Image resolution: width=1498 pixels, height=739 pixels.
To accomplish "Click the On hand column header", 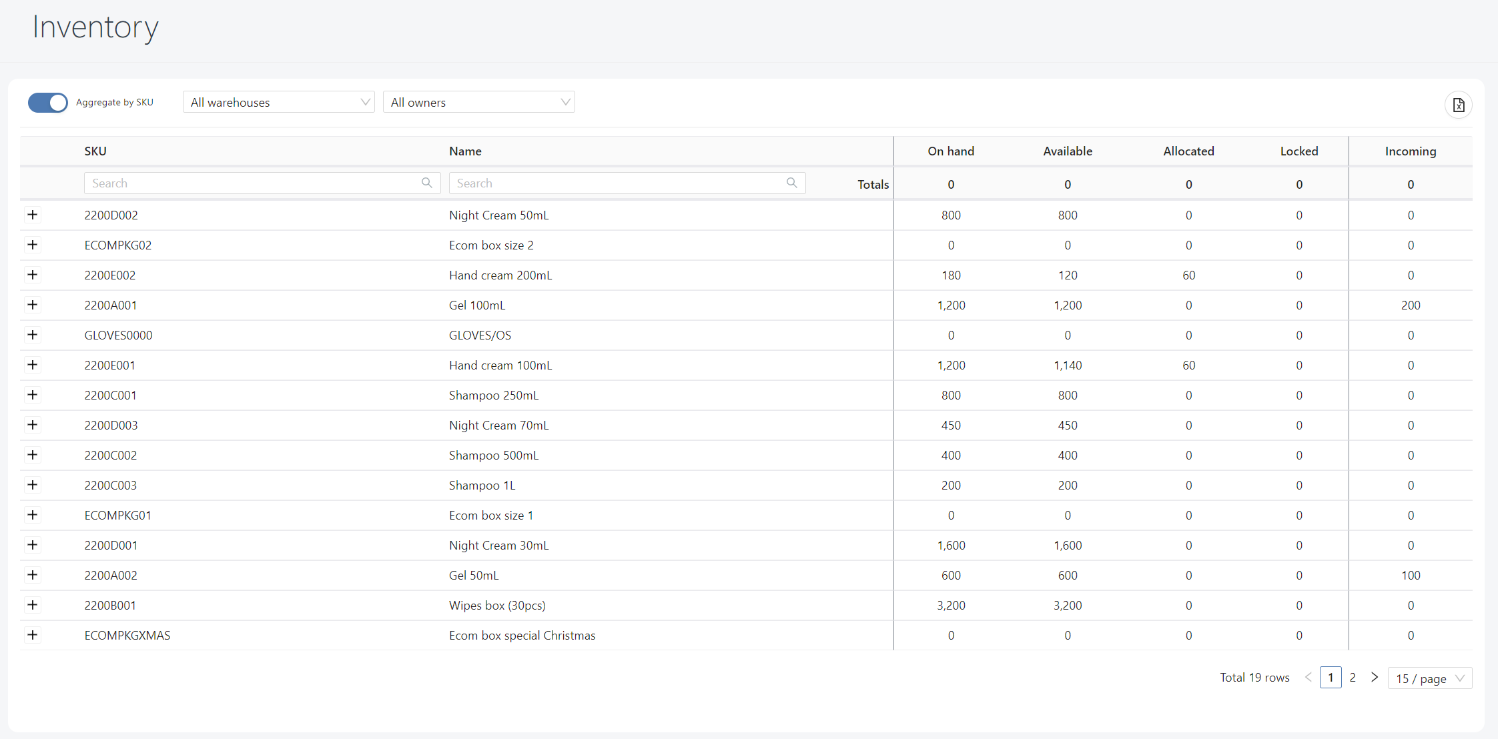I will [950, 151].
